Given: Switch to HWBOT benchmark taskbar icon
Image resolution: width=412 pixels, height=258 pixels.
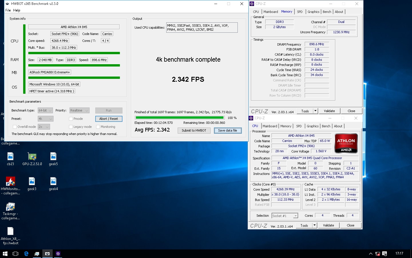Looking at the screenshot, I should 47,254.
